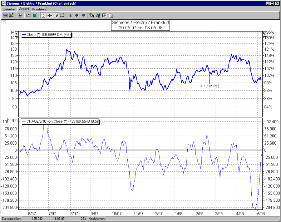Open the Kursdaten tab
The image size is (281, 222).
click(x=39, y=9)
